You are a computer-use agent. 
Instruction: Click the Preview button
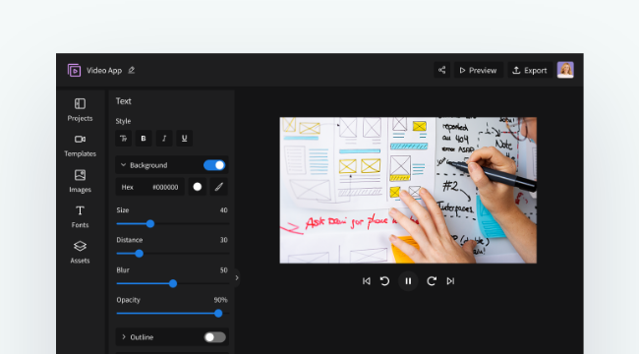[479, 70]
